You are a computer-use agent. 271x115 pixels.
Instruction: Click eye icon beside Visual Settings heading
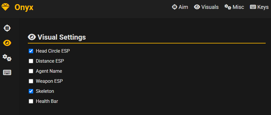(32, 37)
